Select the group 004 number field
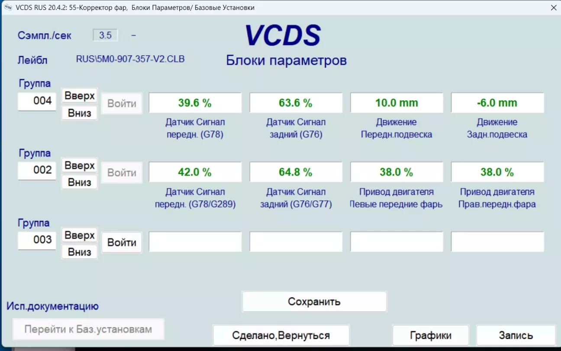The width and height of the screenshot is (561, 351). click(37, 101)
